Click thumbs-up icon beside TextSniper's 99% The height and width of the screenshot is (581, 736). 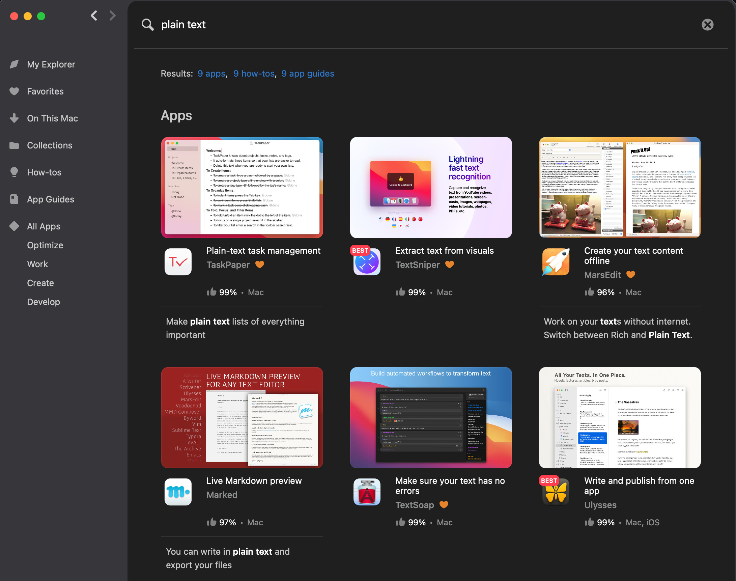coord(400,292)
